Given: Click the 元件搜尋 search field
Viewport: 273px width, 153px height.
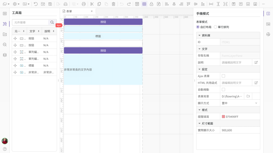Looking at the screenshot, I should click(x=30, y=22).
